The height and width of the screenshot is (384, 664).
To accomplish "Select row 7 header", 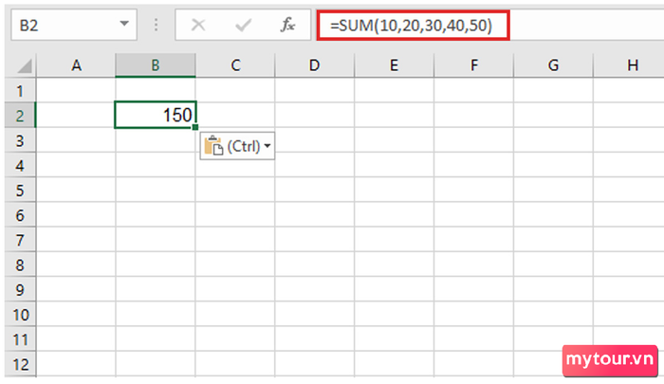I will [20, 240].
